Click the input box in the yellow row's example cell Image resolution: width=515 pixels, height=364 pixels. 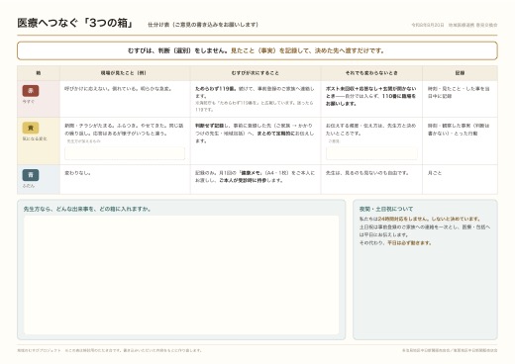pos(125,153)
